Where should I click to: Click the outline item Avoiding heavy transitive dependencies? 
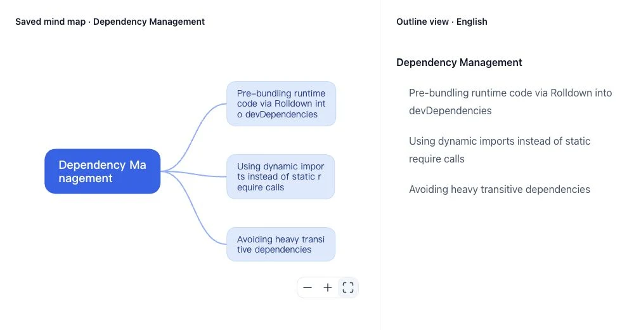pos(500,189)
